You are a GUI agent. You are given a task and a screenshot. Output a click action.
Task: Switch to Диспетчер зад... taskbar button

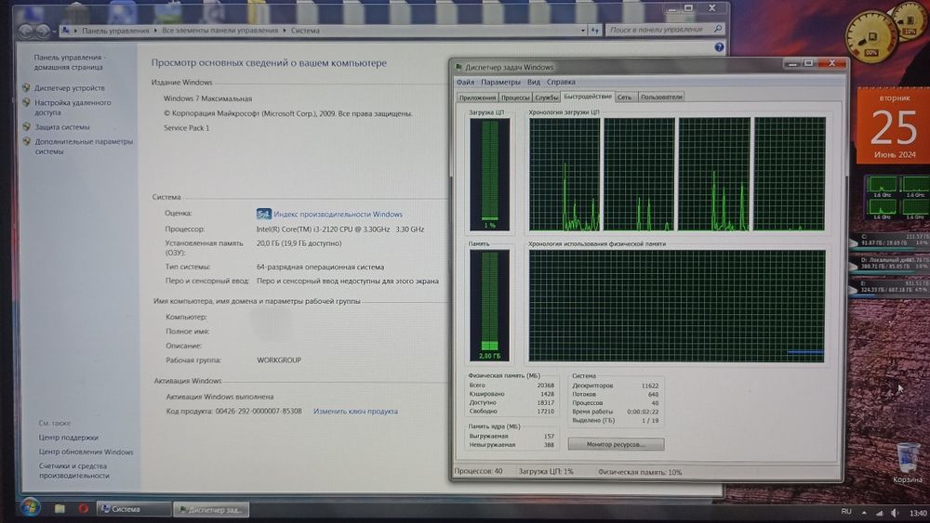(x=210, y=509)
